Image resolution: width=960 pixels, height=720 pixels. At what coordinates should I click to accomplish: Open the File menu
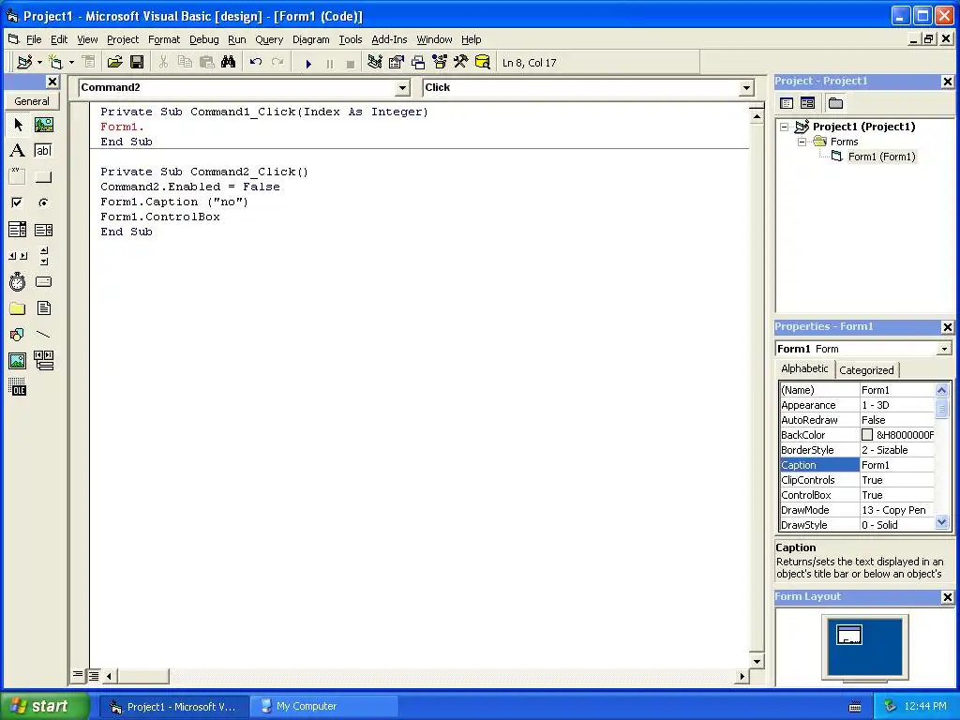pyautogui.click(x=34, y=39)
